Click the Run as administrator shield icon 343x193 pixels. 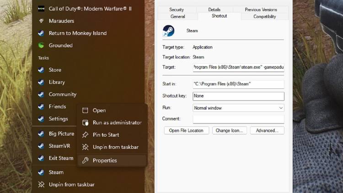(x=85, y=123)
